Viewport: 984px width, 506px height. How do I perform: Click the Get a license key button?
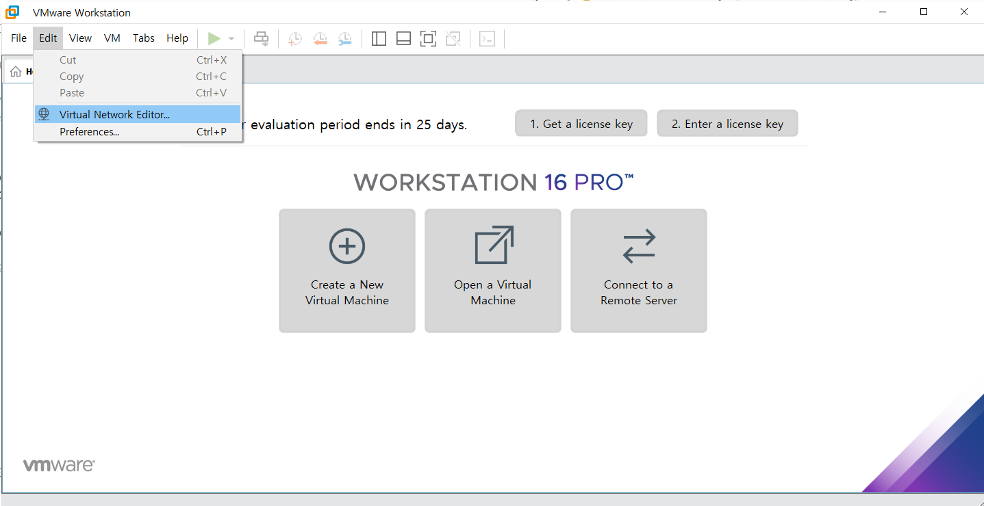(x=581, y=124)
